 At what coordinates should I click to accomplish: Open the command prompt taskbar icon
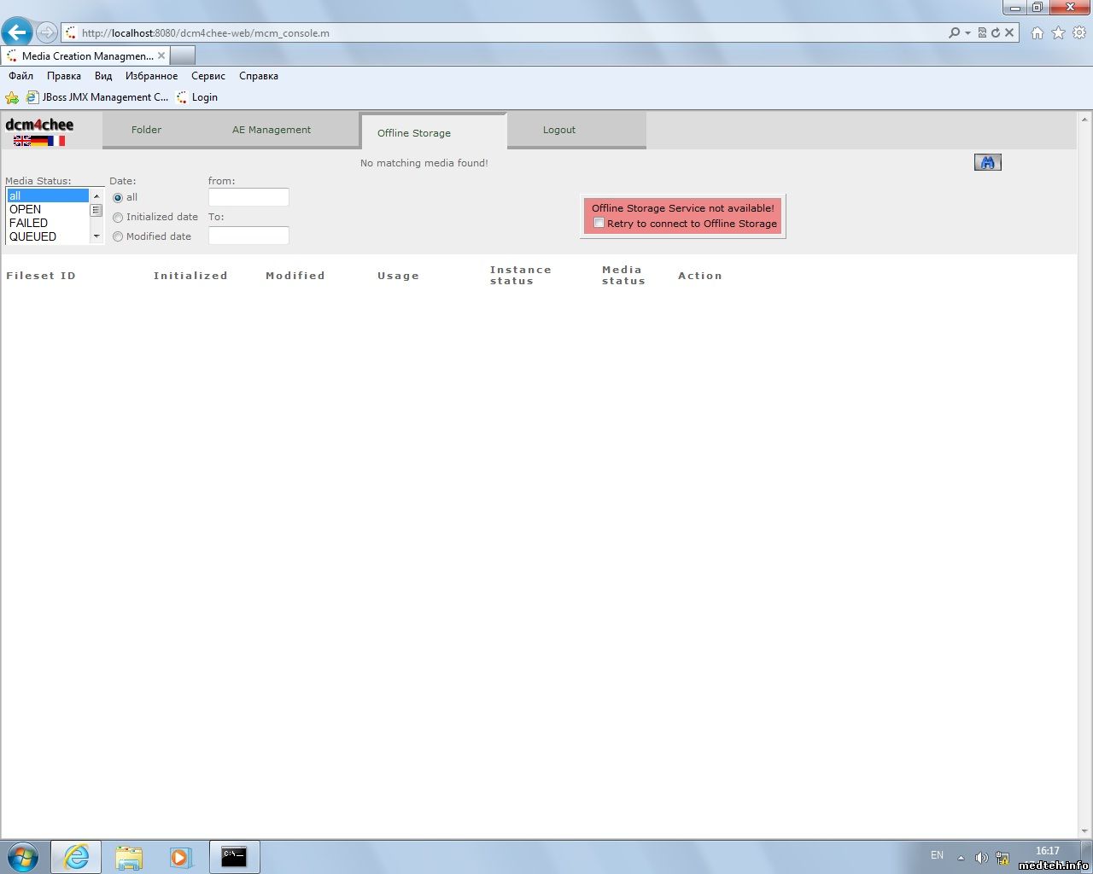(234, 856)
